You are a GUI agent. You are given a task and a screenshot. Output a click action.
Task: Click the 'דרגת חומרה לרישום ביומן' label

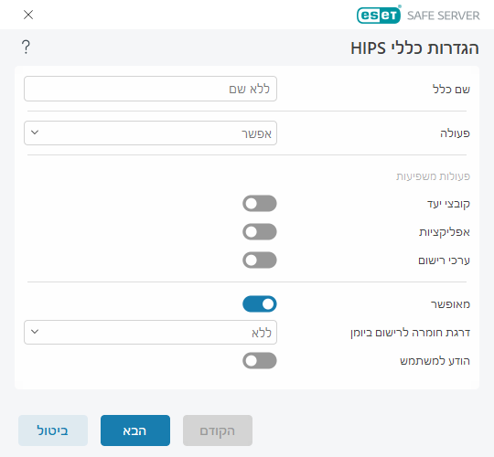(x=410, y=333)
